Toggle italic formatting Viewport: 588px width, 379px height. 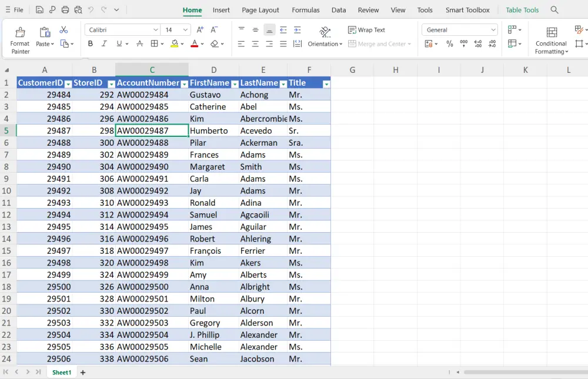(104, 44)
